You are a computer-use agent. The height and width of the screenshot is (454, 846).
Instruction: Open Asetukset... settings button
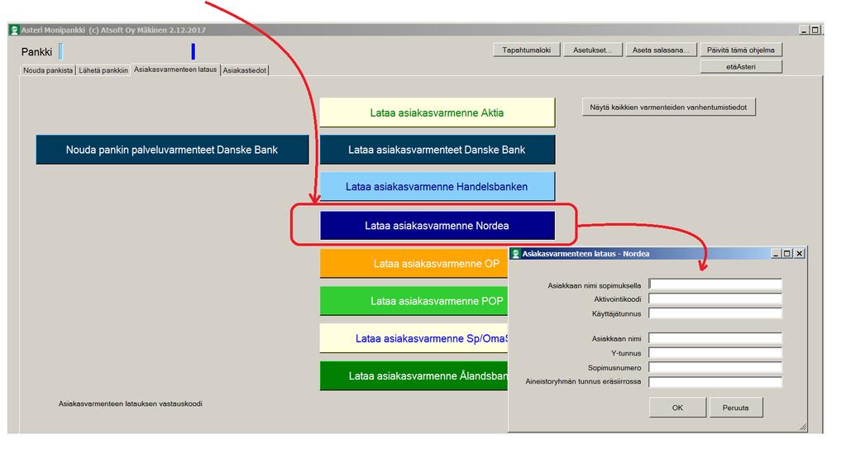592,50
